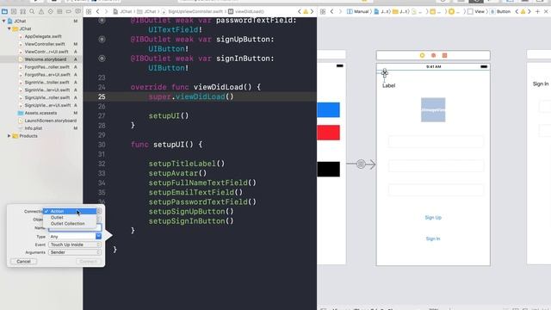Open SignUpViewController.swift segment in jump bar
The height and width of the screenshot is (310, 551).
coord(192,11)
